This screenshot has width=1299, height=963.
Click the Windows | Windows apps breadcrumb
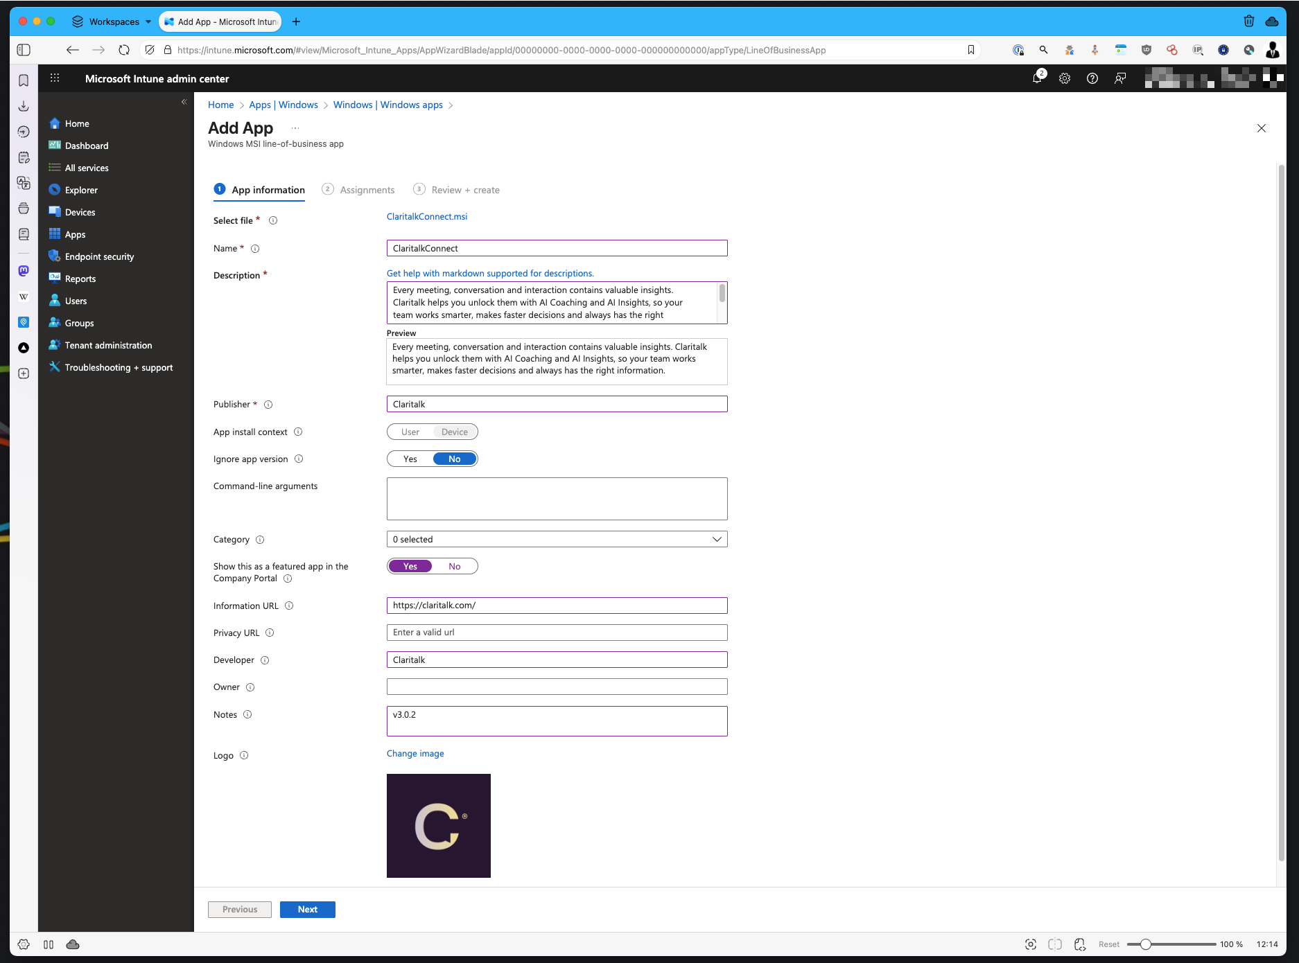(x=388, y=105)
